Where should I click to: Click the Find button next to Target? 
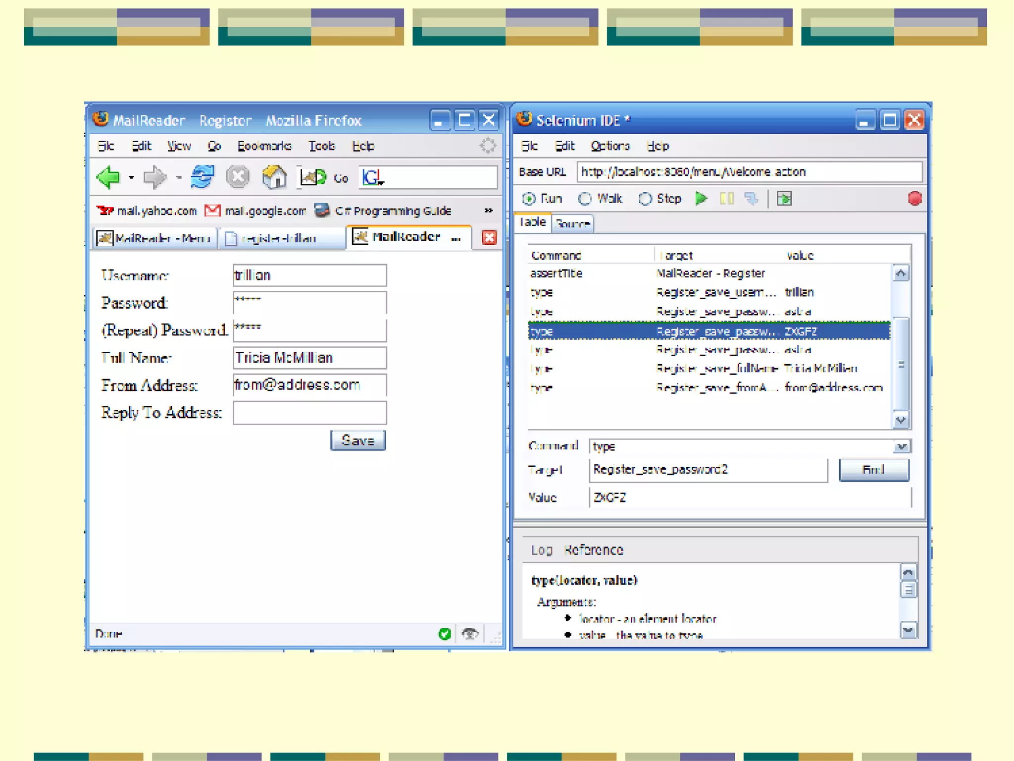pos(873,470)
